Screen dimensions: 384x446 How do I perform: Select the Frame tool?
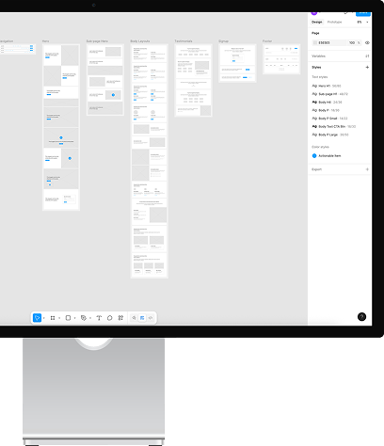point(53,318)
